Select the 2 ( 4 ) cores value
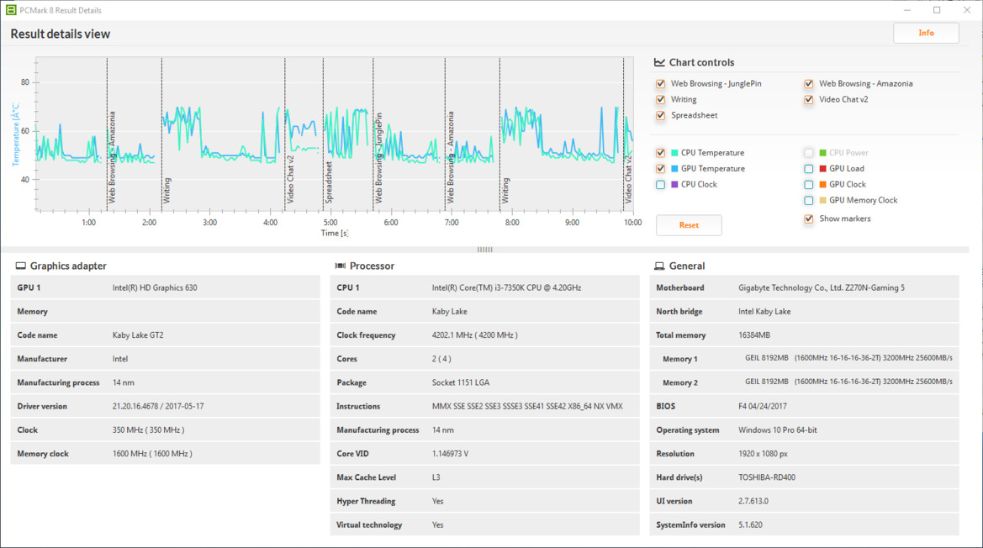Image resolution: width=983 pixels, height=548 pixels. (441, 359)
